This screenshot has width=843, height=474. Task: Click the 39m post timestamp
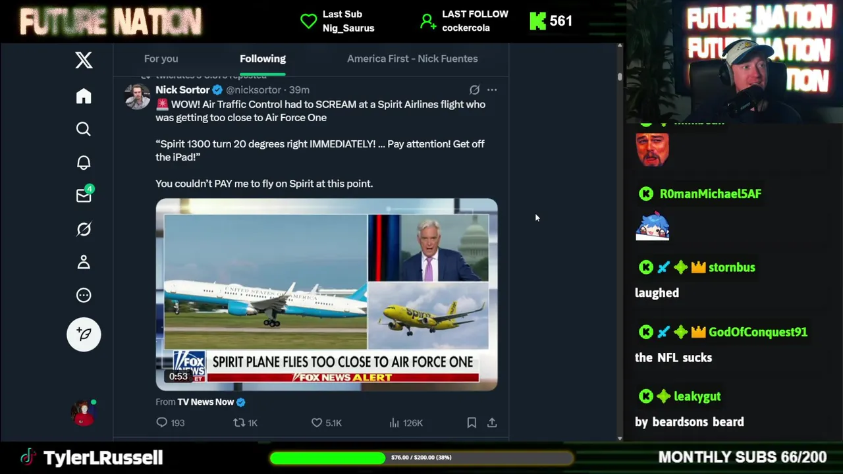pos(299,90)
